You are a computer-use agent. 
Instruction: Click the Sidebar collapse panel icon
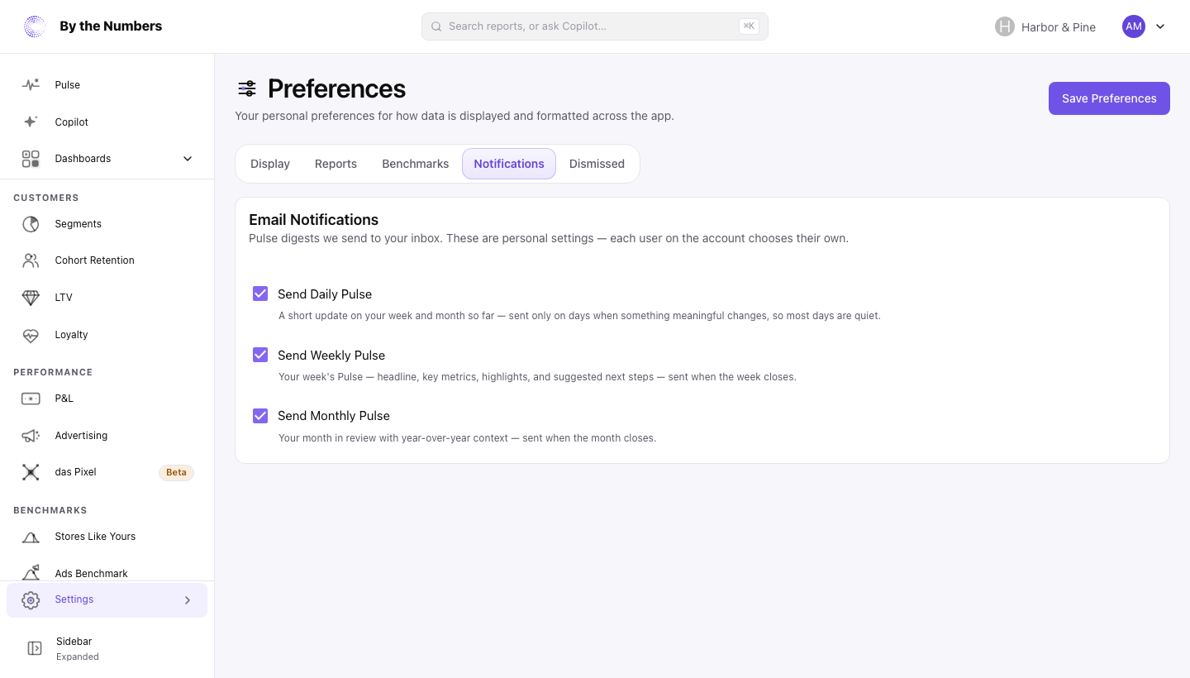coord(35,648)
